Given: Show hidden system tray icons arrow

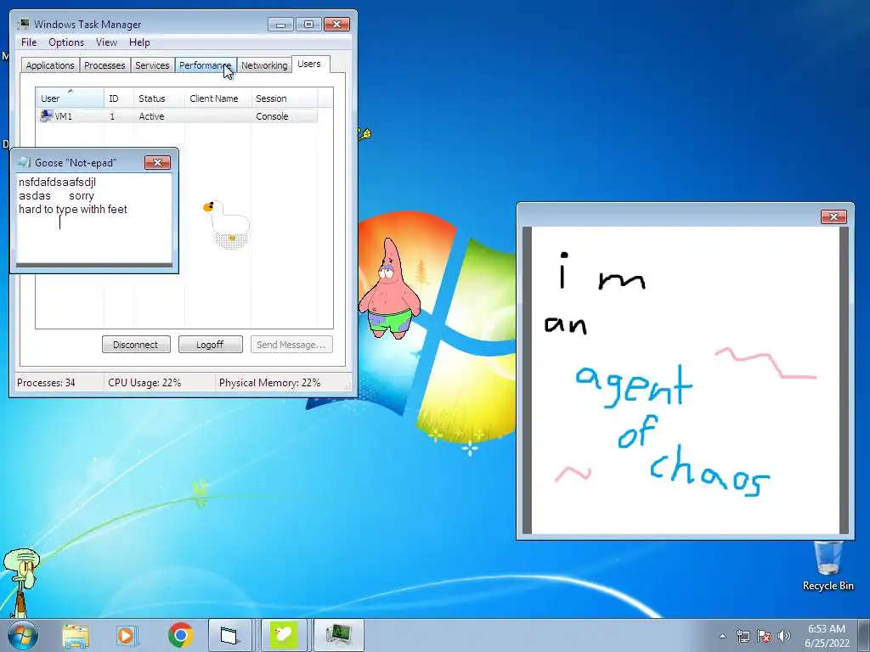Looking at the screenshot, I should (722, 636).
